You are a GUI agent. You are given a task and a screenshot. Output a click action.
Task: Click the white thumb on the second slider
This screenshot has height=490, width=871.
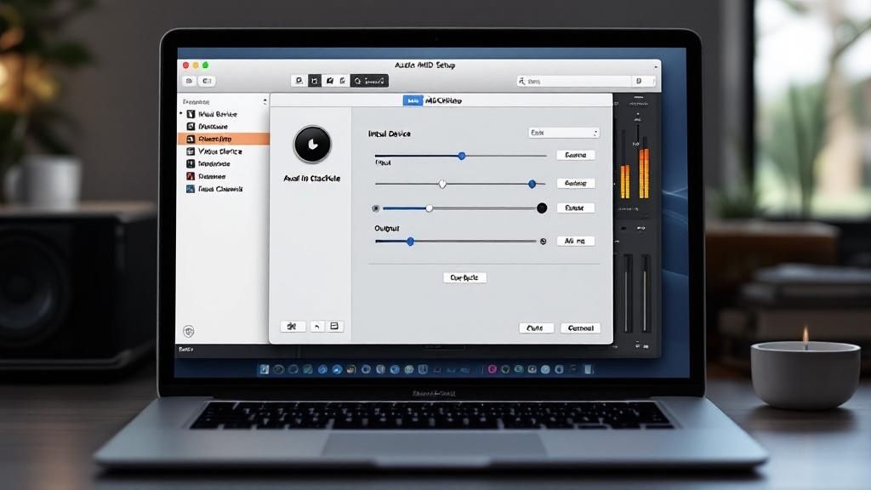[x=442, y=184]
